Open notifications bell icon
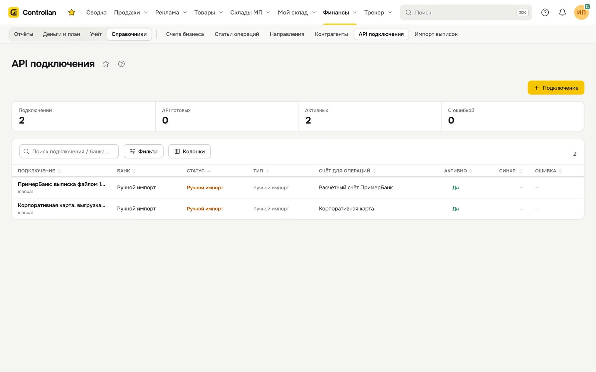Image resolution: width=596 pixels, height=372 pixels. 562,12
